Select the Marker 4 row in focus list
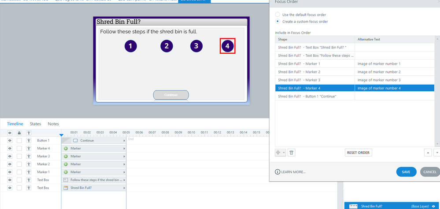Viewport: 440px width, 209px height. click(x=355, y=88)
